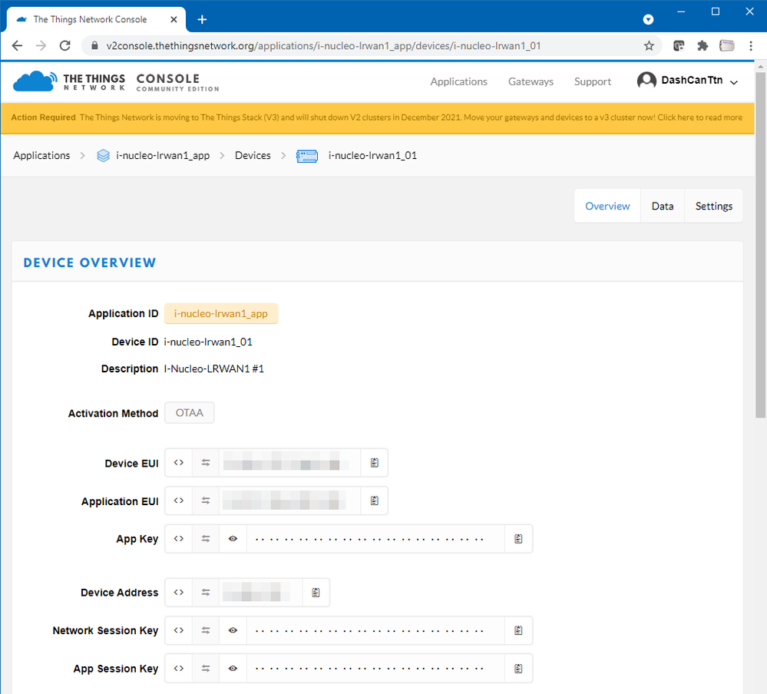Click the blurred Device EUI value
This screenshot has height=694, width=767.
coord(289,463)
